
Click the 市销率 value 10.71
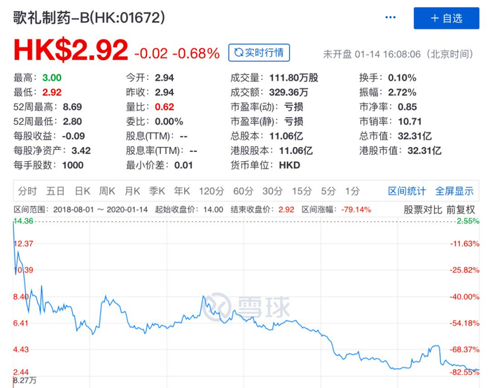pos(409,121)
